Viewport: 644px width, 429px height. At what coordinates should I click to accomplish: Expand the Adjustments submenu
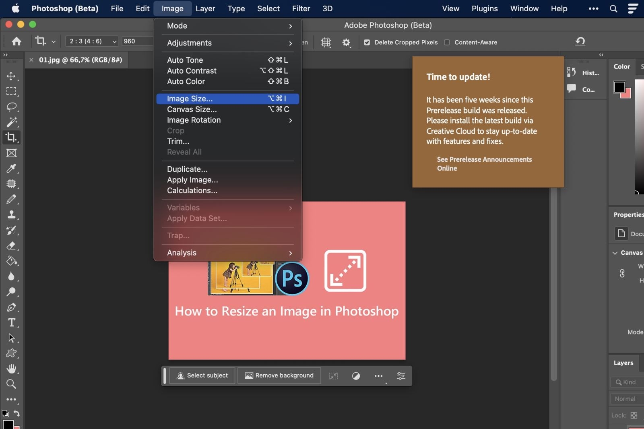(228, 43)
